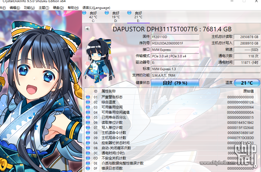Click the transfer mode field PCIe 3.0 x4
Image resolution: width=261 pixels, height=172 pixels.
tap(175, 56)
